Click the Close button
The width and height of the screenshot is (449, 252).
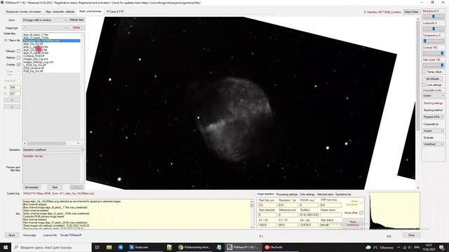pos(411,235)
